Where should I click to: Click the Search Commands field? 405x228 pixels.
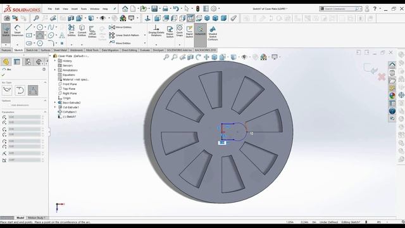[340, 9]
